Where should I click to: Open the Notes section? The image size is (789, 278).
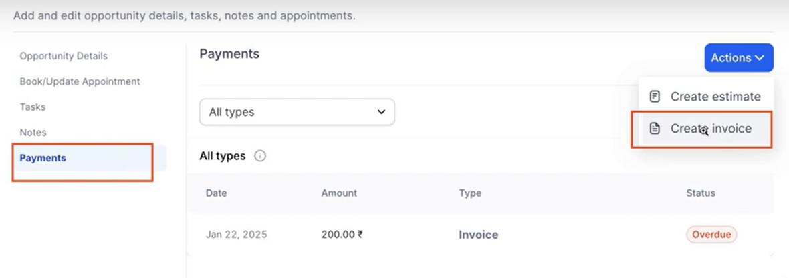33,133
